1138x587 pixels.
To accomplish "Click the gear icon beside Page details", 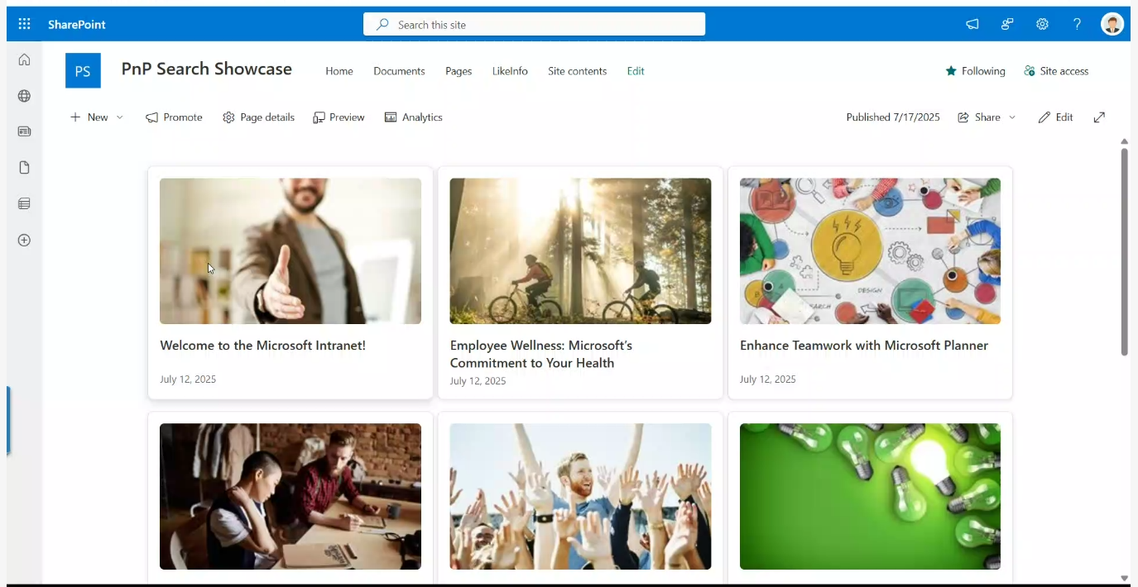I will [x=228, y=117].
